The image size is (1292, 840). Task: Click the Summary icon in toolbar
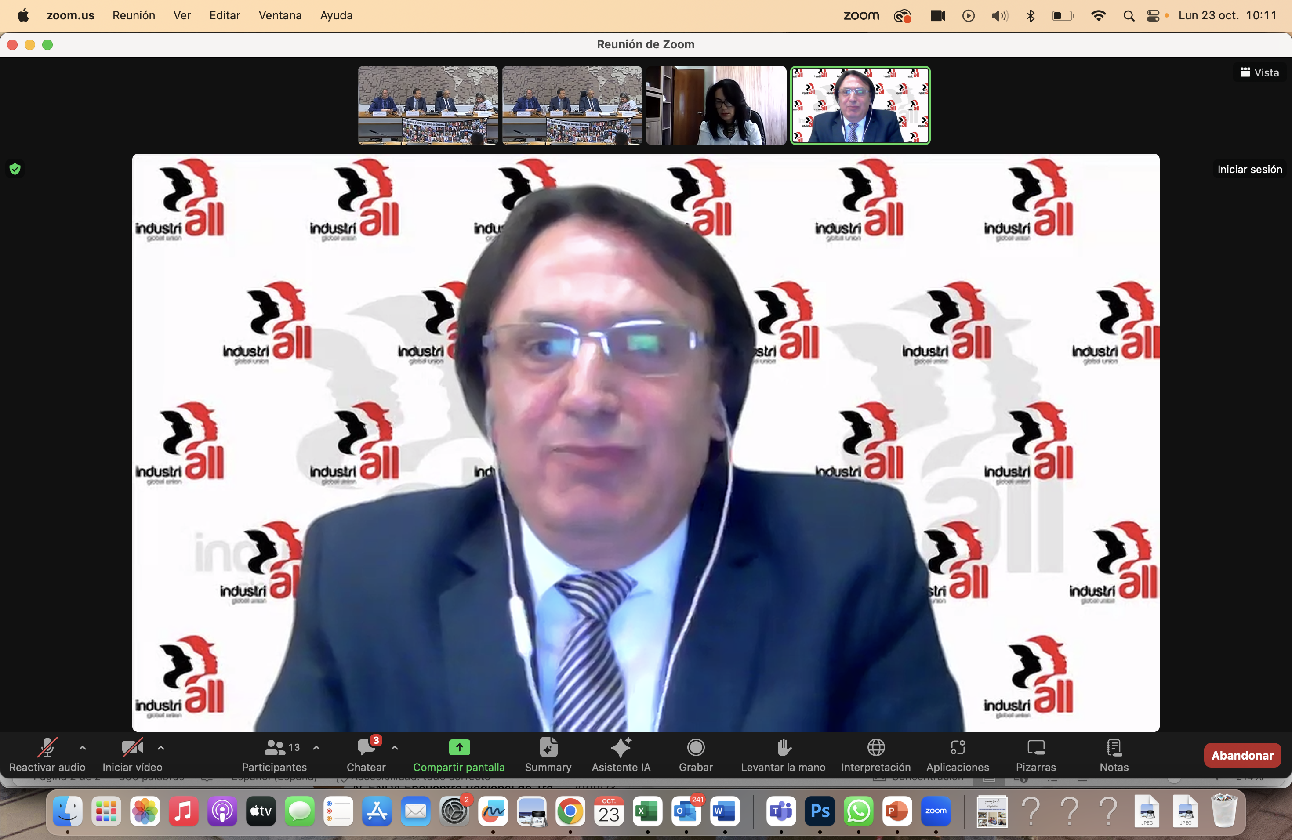click(x=548, y=747)
